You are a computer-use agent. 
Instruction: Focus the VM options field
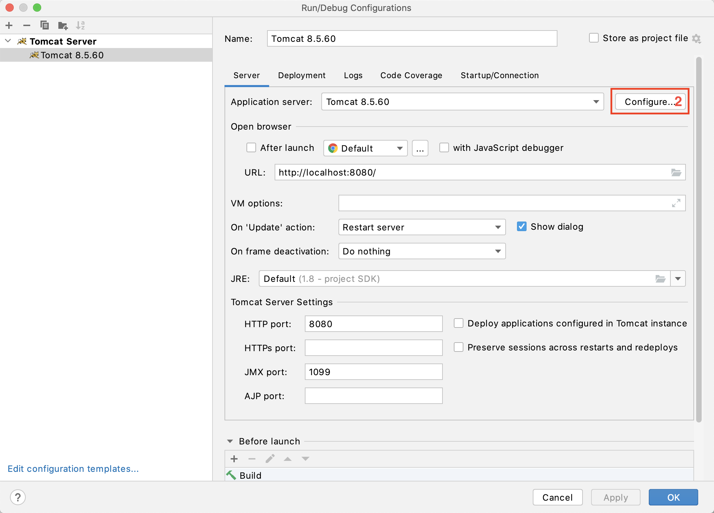point(512,203)
